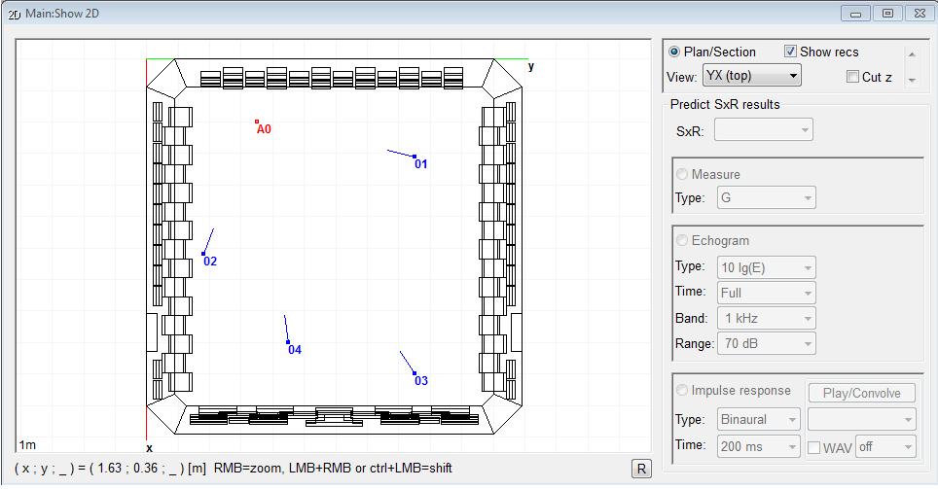Viewport: 938px width, 489px height.
Task: Select receiver marker 04
Action: click(x=288, y=342)
